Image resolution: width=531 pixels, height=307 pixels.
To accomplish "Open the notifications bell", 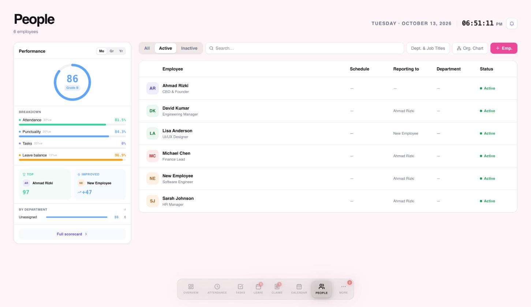I will [x=512, y=23].
